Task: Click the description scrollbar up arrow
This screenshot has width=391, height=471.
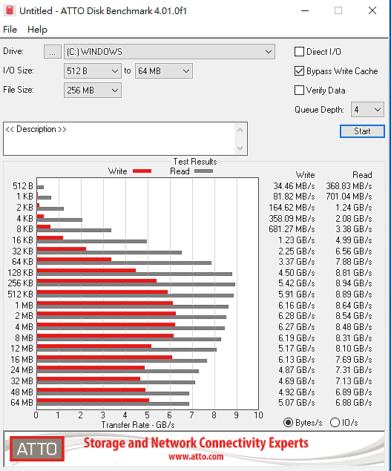Action: tap(240, 130)
